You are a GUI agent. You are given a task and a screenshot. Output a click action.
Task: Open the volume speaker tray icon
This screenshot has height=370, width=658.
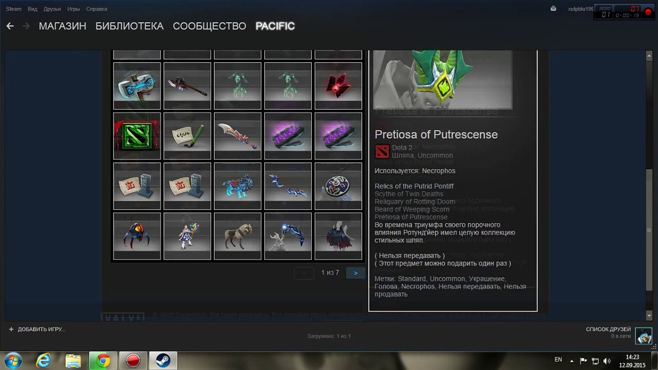pos(607,361)
